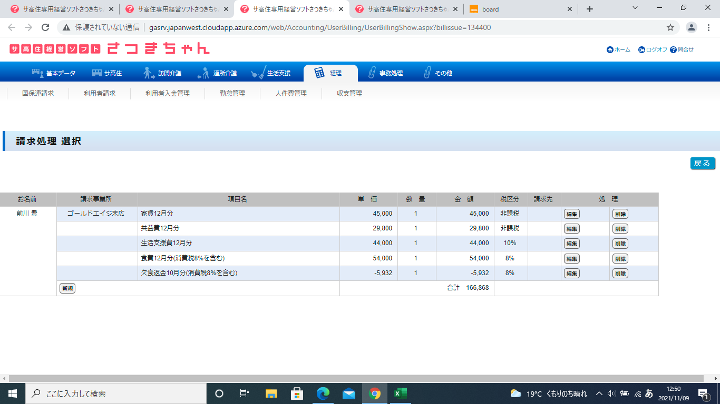This screenshot has width=720, height=404.
Task: Open the サ高住 building icon menu
Action: pos(97,73)
